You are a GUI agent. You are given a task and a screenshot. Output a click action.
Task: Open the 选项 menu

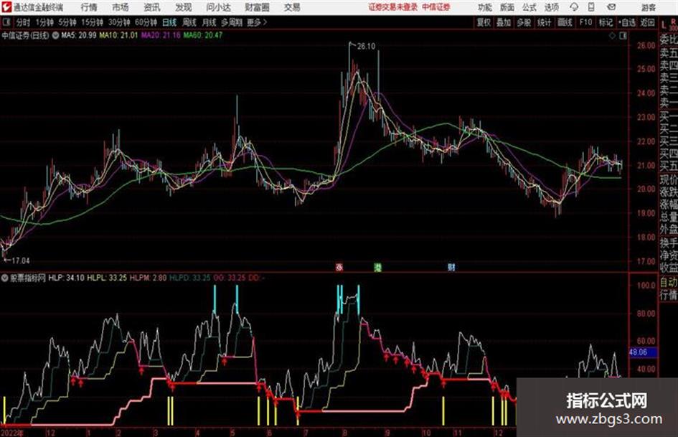click(551, 7)
